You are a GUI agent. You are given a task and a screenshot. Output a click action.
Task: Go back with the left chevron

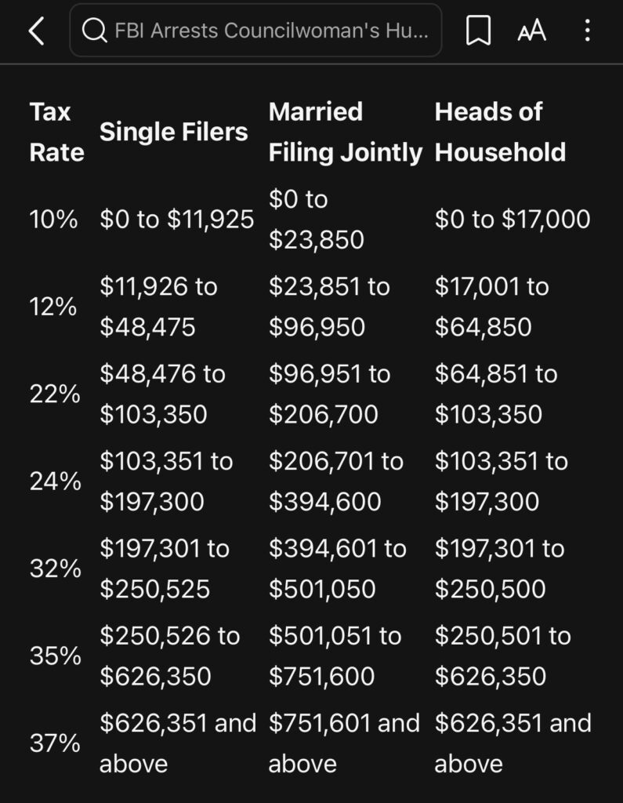pyautogui.click(x=36, y=31)
